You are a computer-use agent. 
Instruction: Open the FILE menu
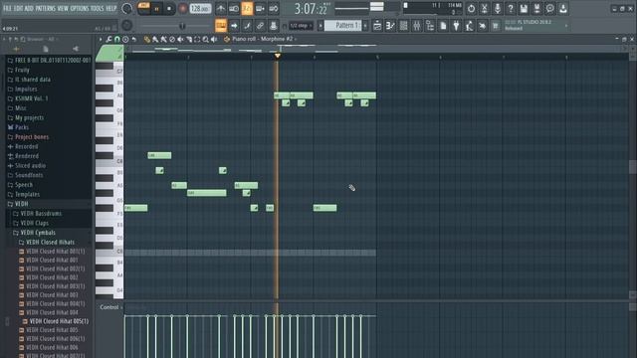click(x=7, y=8)
